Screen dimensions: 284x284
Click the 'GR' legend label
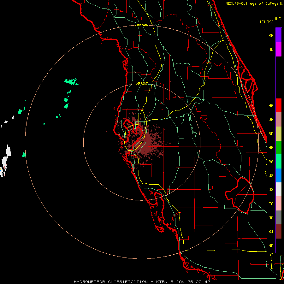point(271,120)
